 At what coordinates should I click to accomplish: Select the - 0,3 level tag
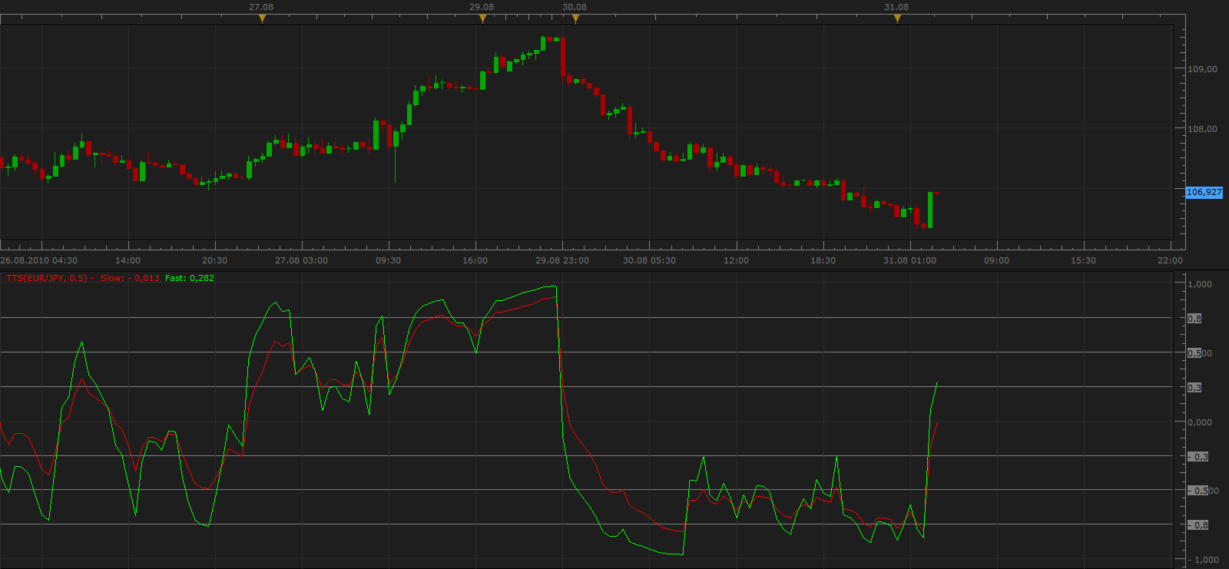pyautogui.click(x=1198, y=457)
